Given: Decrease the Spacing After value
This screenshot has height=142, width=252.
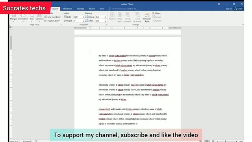Looking at the screenshot, I should tap(106, 21).
